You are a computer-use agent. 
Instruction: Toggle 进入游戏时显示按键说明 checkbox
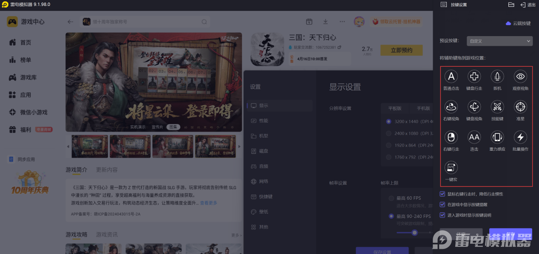[443, 215]
